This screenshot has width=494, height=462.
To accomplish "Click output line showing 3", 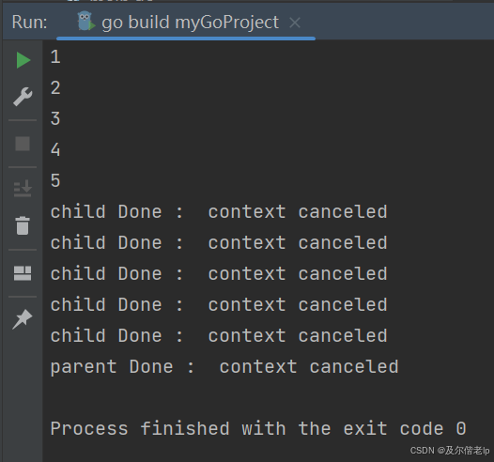I will tap(55, 118).
